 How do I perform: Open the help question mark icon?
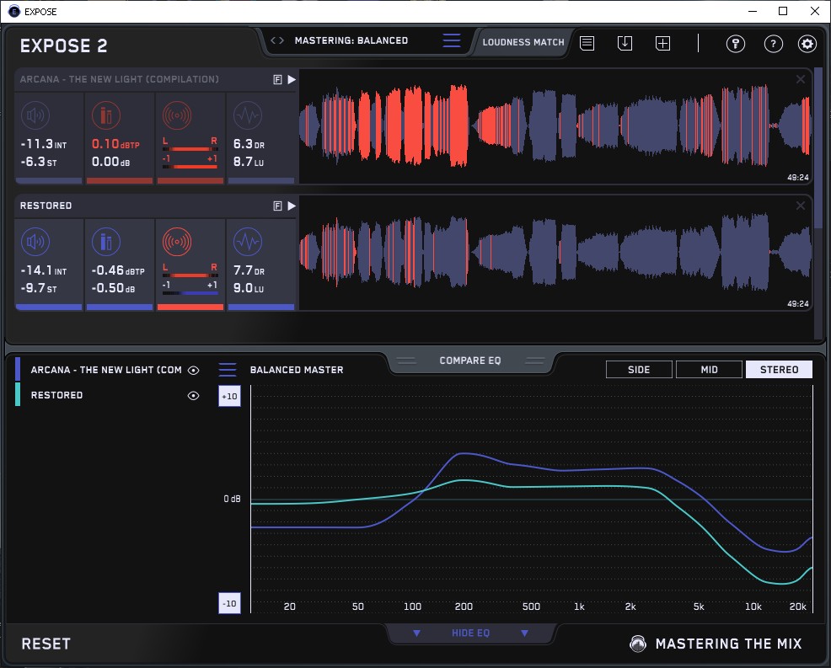[773, 44]
